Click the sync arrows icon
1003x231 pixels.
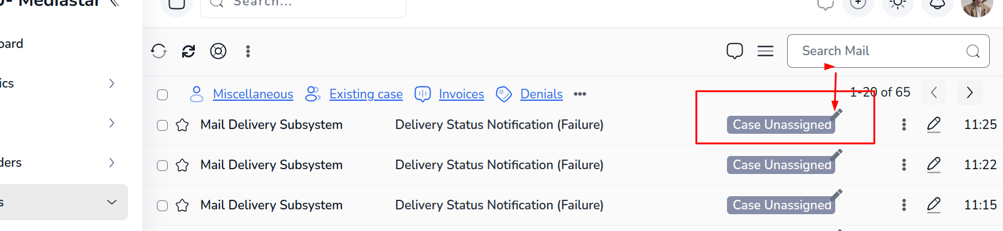click(x=188, y=51)
